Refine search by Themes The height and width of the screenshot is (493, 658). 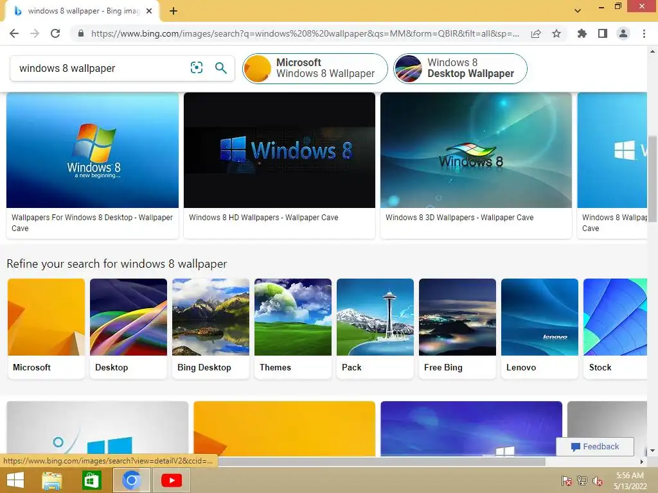pyautogui.click(x=293, y=329)
